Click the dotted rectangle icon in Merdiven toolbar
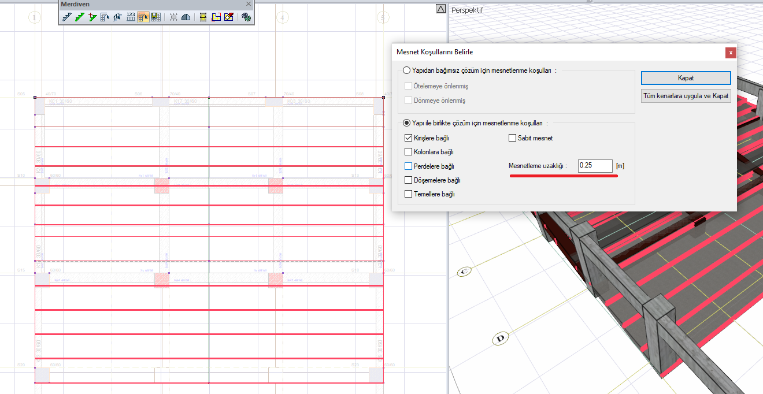Image resolution: width=763 pixels, height=394 pixels. pos(173,17)
